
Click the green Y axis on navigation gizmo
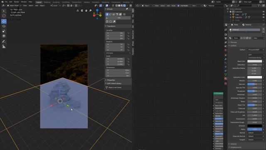point(101,15)
